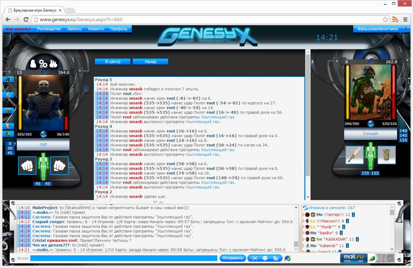413x268 pixels.
Task: Open the Новости menu item
Action: 96,29
